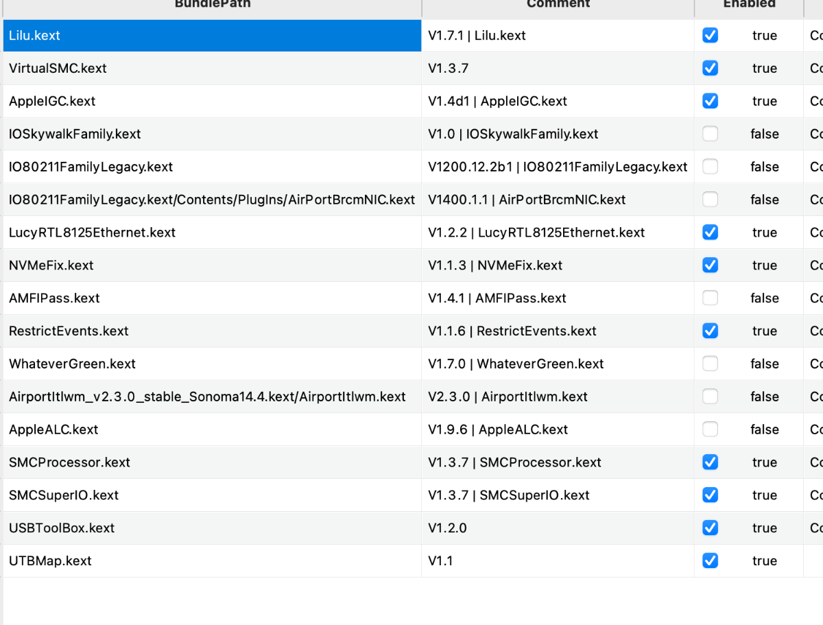Disable LucyRTL8125Ethernet.kext via its checkbox
Viewport: 823px width, 625px height.
point(710,233)
